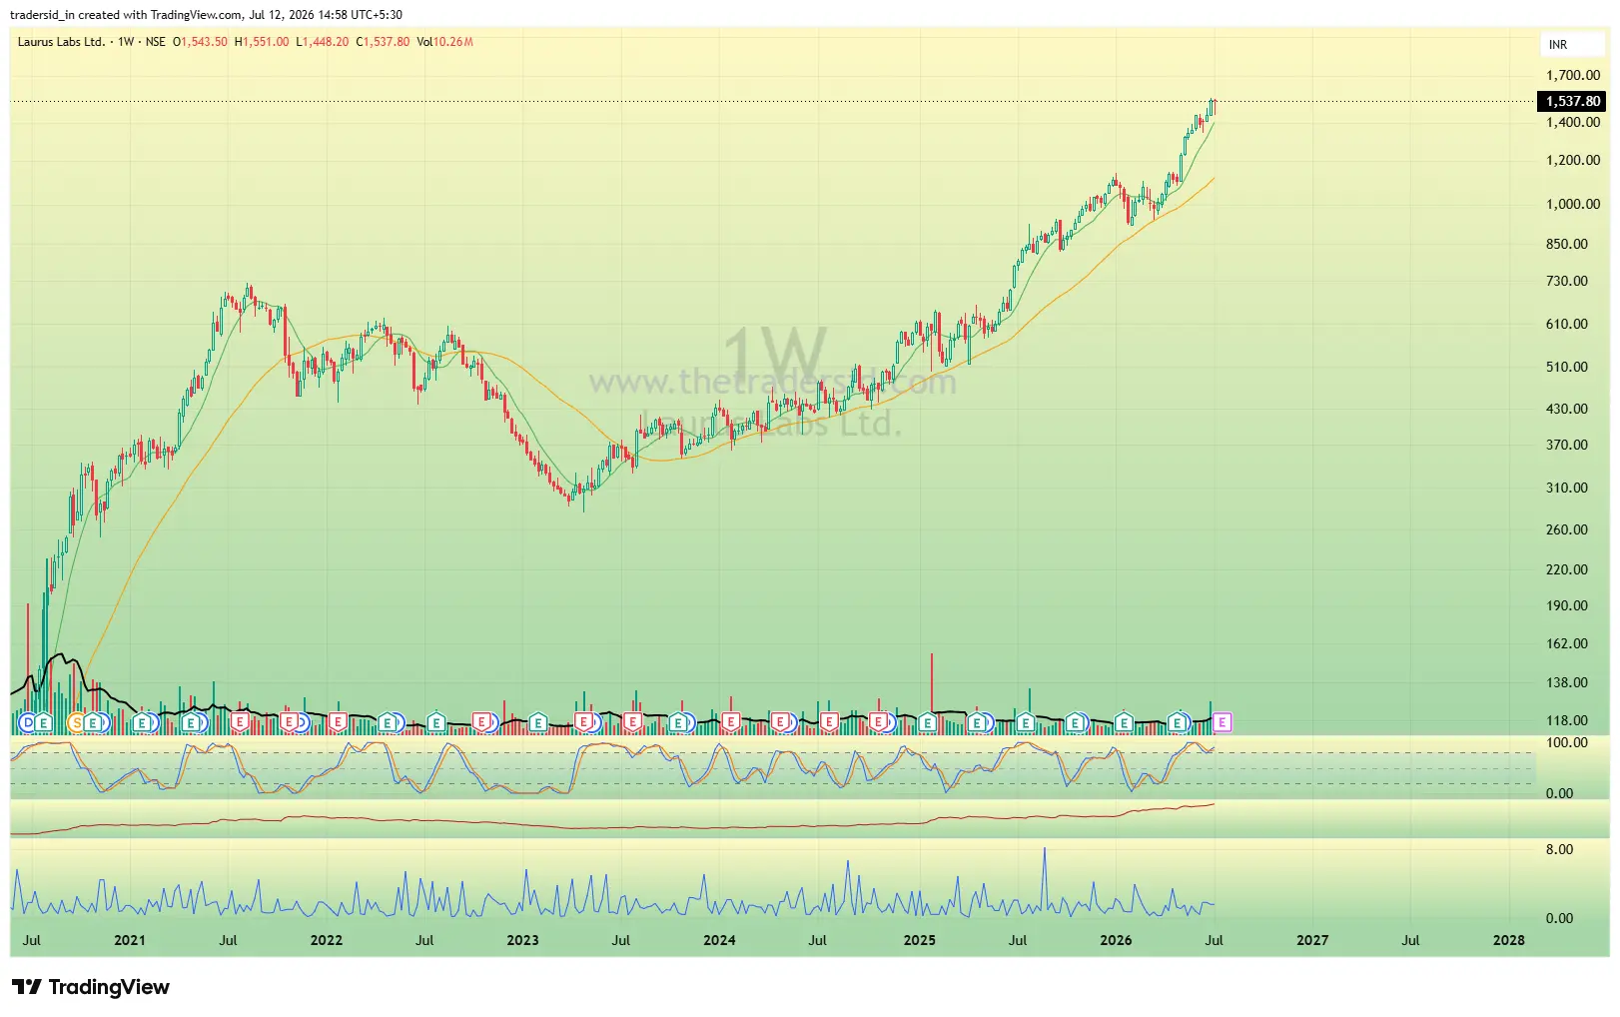Click the 2028 time axis label

point(1509,940)
